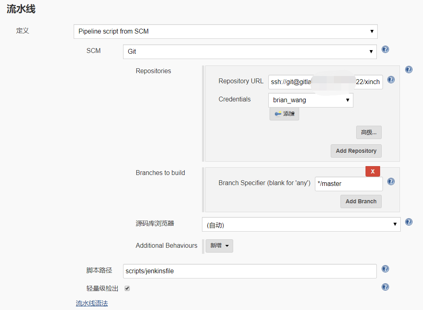Viewport: 423px width, 310px height.
Task: Open the SCM Git dropdown
Action: (x=250, y=52)
